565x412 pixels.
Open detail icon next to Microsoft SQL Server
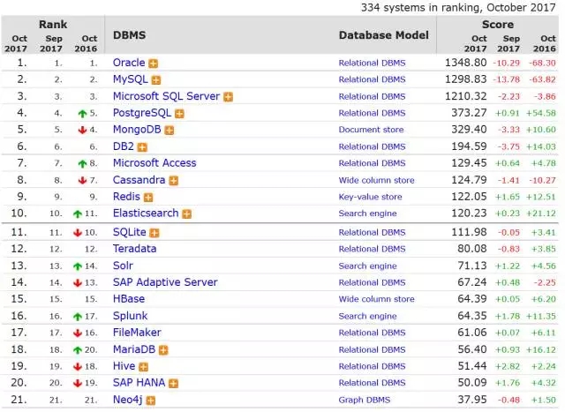(x=228, y=97)
